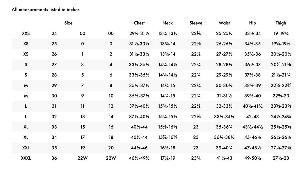The height and width of the screenshot is (171, 303).
Task: Click the Size header label
Action: [68, 23]
